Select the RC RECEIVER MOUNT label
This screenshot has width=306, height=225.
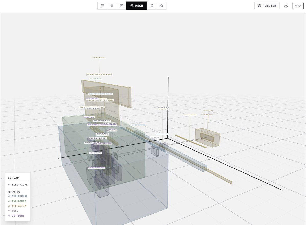(x=92, y=99)
